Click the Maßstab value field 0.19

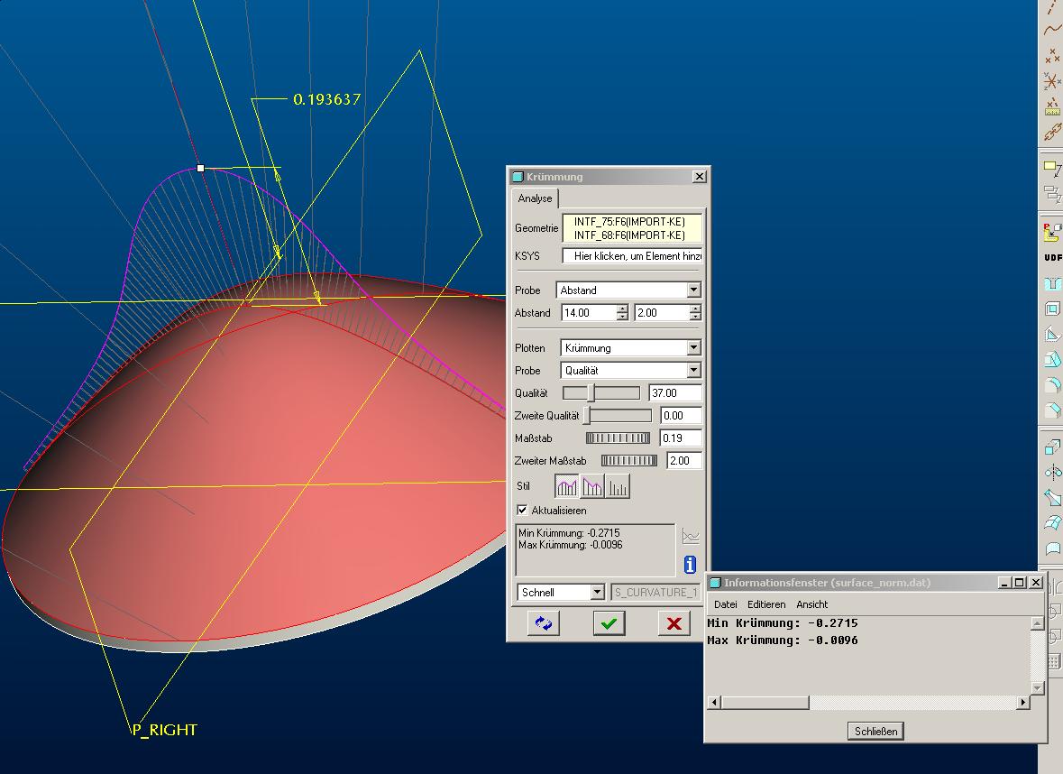681,438
